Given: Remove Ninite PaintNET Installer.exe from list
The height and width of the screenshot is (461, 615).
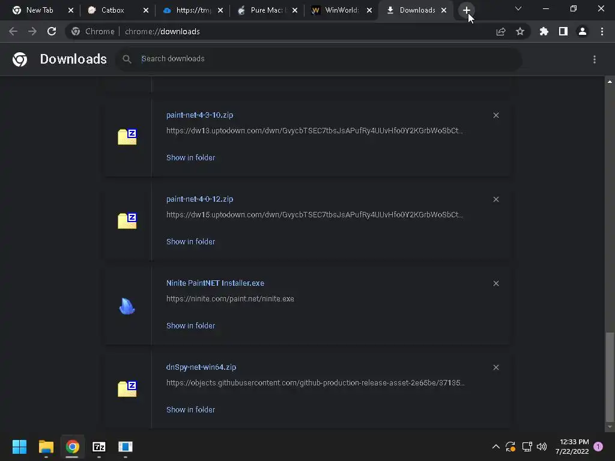Looking at the screenshot, I should (496, 283).
